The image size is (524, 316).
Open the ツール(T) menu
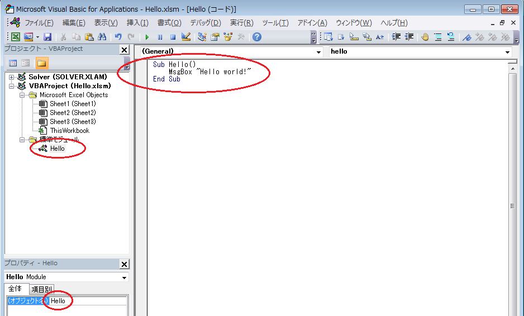[275, 23]
